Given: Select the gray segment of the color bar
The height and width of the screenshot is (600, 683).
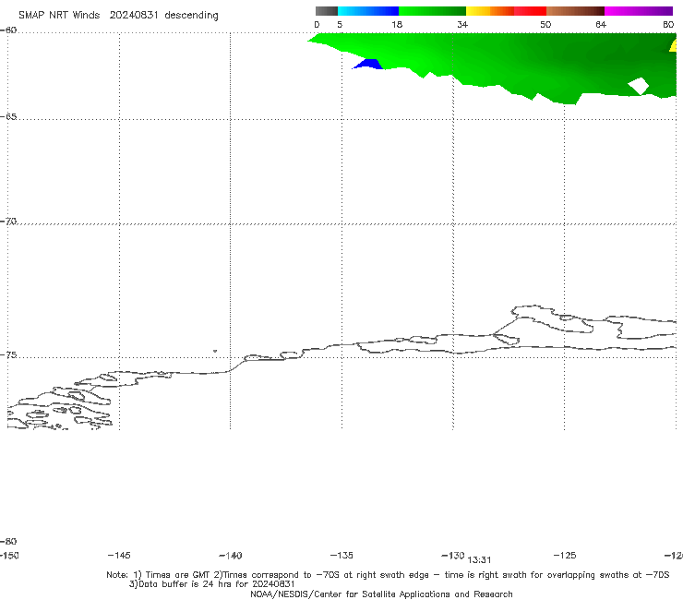Looking at the screenshot, I should click(327, 11).
